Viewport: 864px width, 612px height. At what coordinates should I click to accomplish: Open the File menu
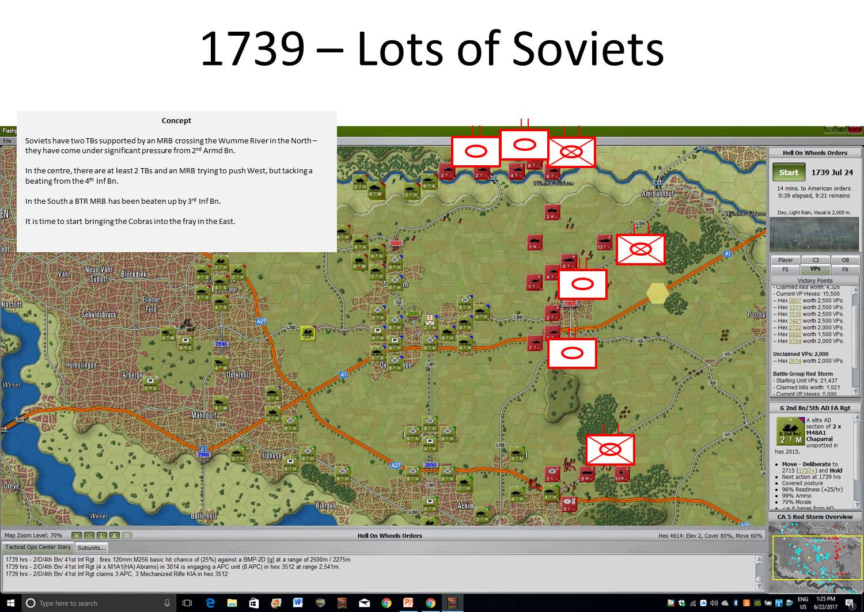click(x=7, y=140)
